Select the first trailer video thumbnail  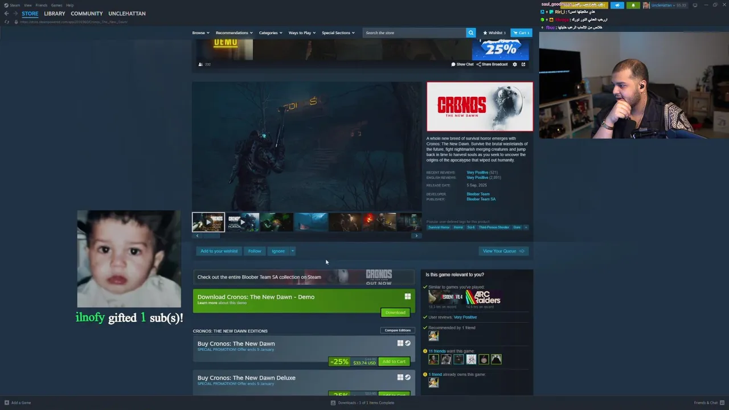click(208, 222)
